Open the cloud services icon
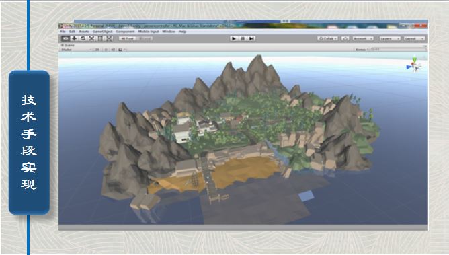The width and height of the screenshot is (449, 255). pos(345,38)
